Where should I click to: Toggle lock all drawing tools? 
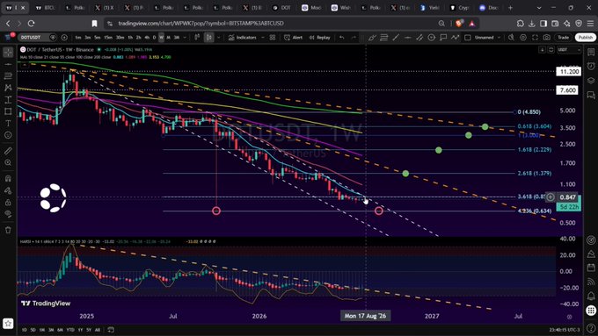tap(8, 202)
